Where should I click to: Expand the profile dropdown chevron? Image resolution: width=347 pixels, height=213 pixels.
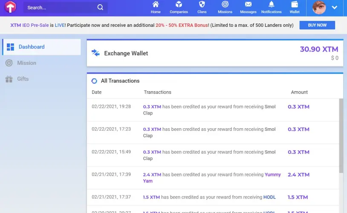334,8
